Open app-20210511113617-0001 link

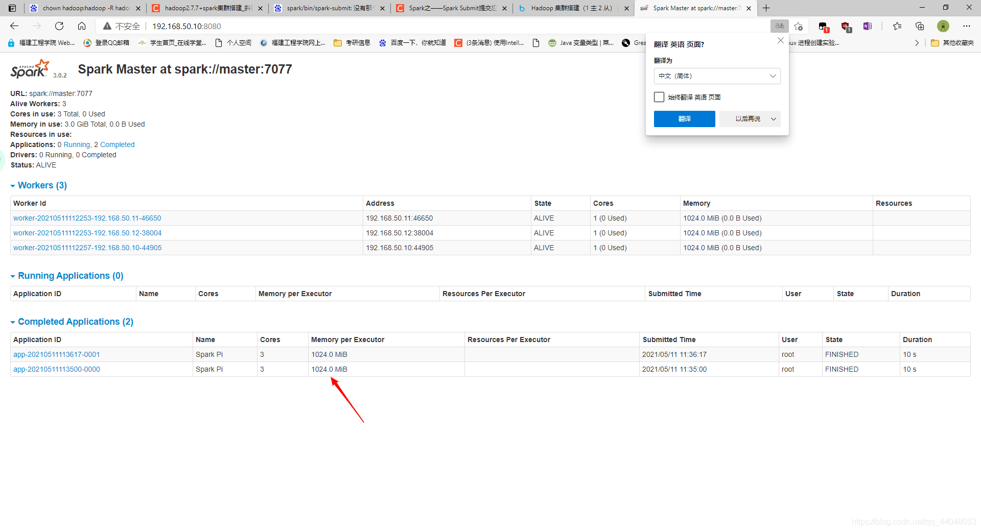point(57,354)
